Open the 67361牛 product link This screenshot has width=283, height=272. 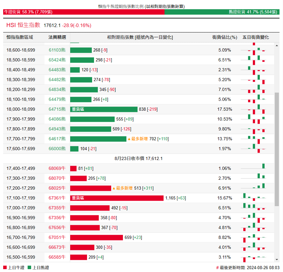[57, 198]
